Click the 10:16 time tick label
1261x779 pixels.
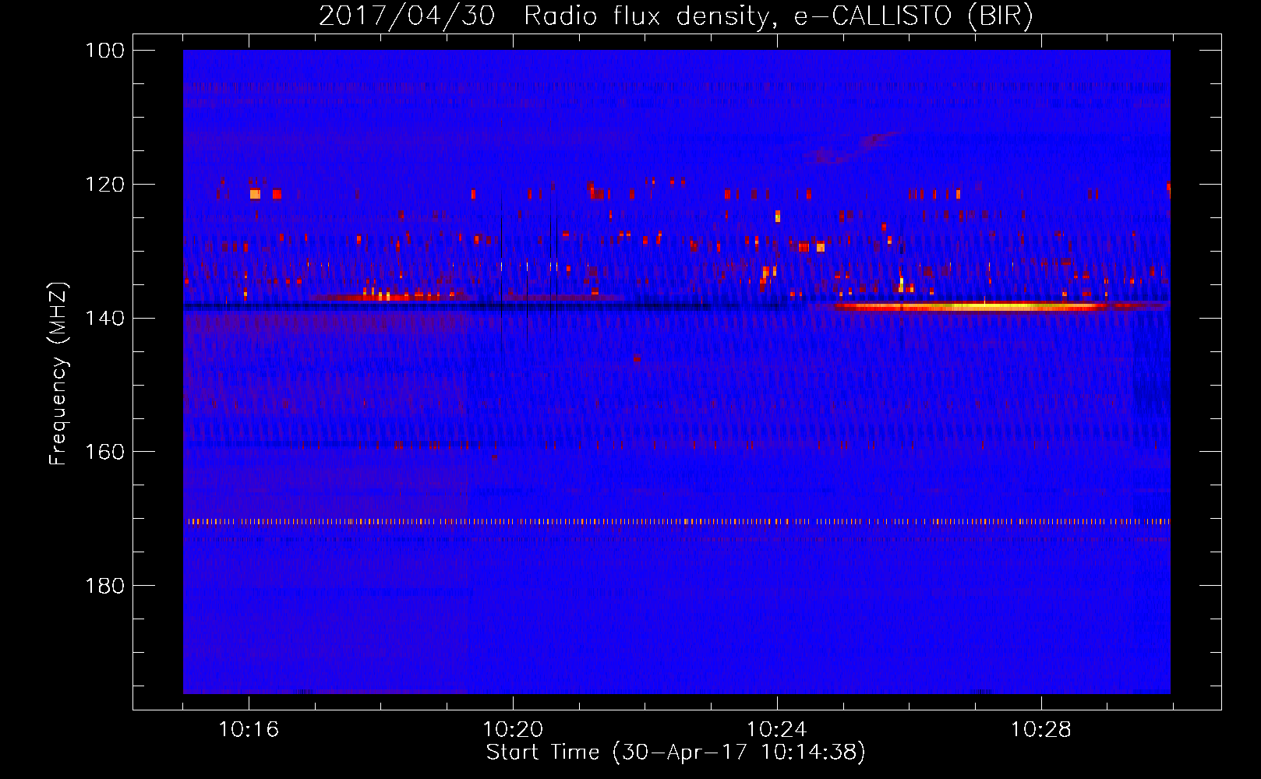pos(249,729)
